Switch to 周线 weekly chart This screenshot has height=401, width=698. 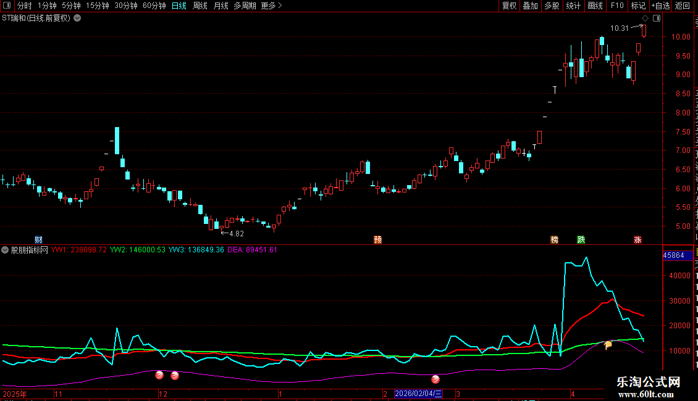(200, 6)
